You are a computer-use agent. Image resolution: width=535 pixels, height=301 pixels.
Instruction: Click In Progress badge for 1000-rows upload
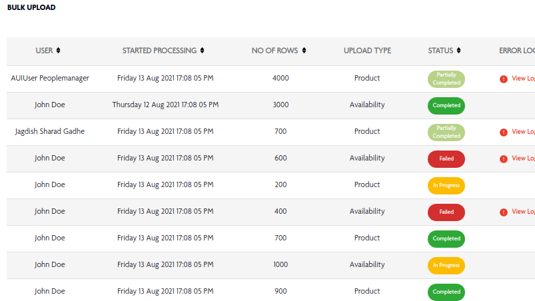point(446,265)
